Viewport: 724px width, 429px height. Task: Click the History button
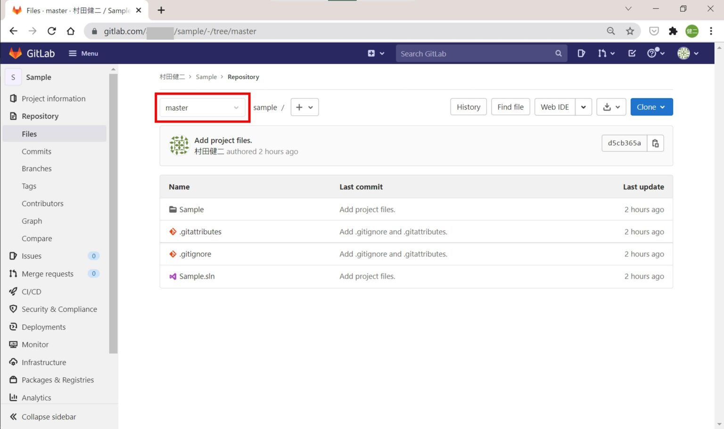pos(468,107)
